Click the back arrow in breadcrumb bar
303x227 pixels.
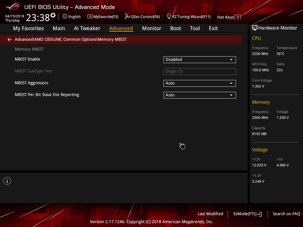pyautogui.click(x=10, y=40)
